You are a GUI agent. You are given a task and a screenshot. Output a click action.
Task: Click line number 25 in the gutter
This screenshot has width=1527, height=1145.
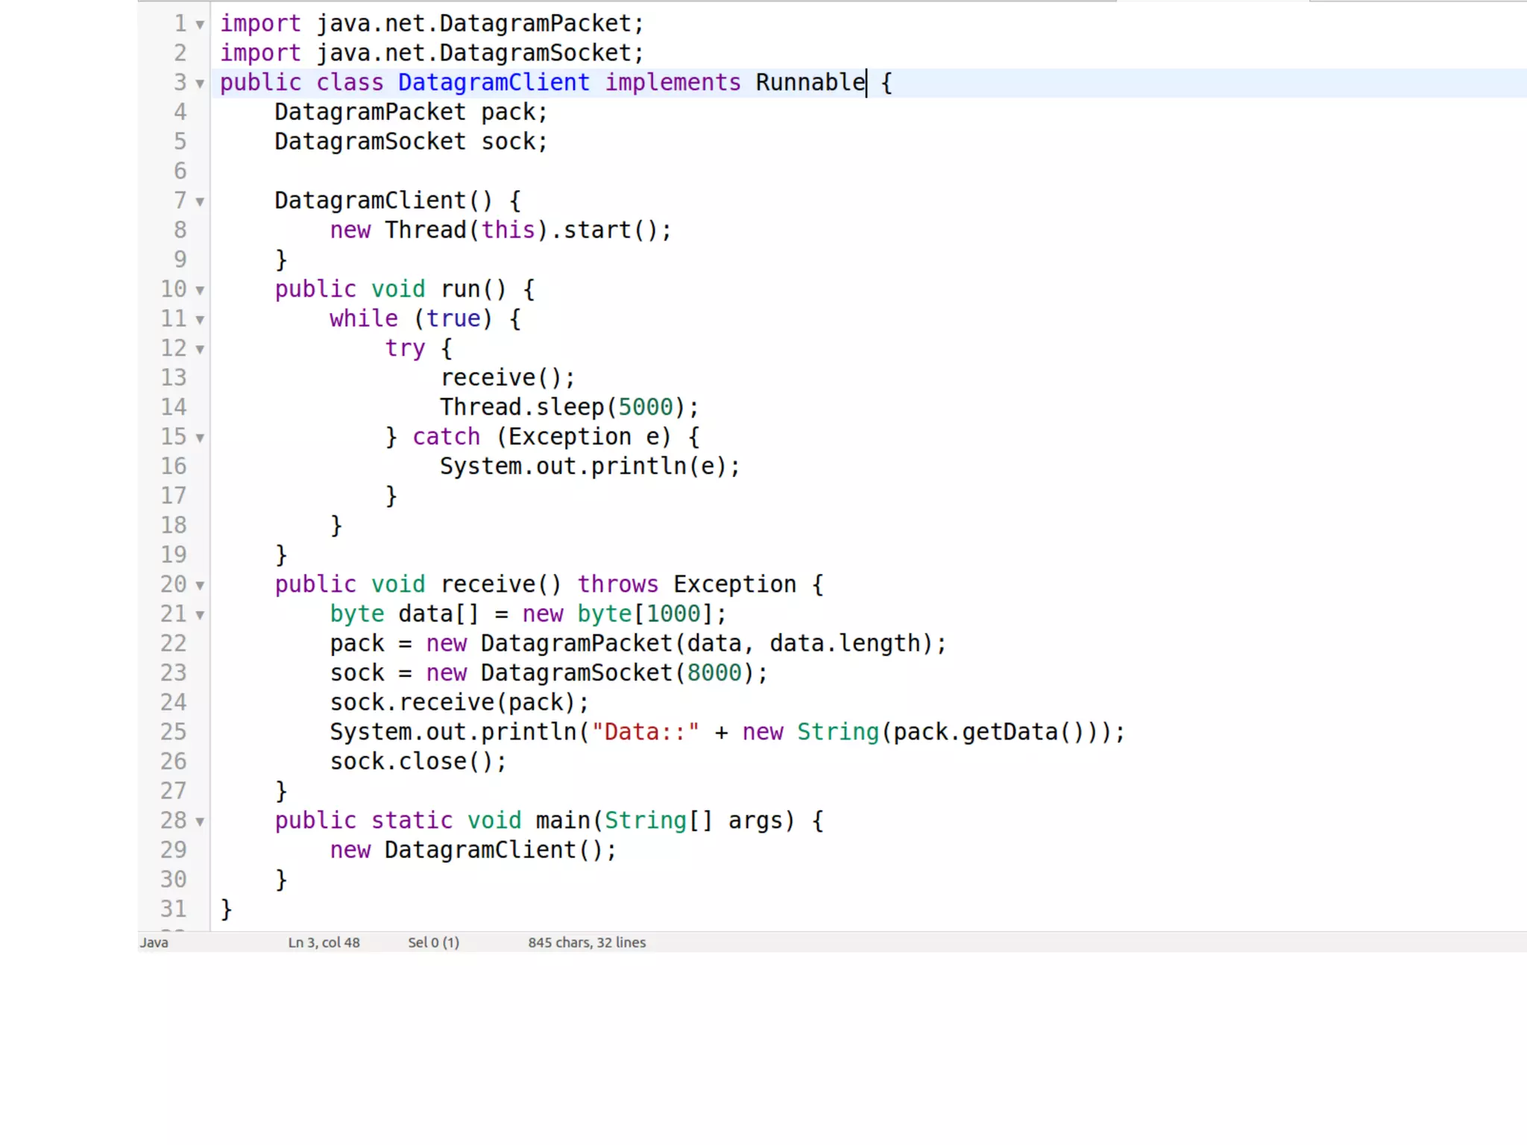173,732
